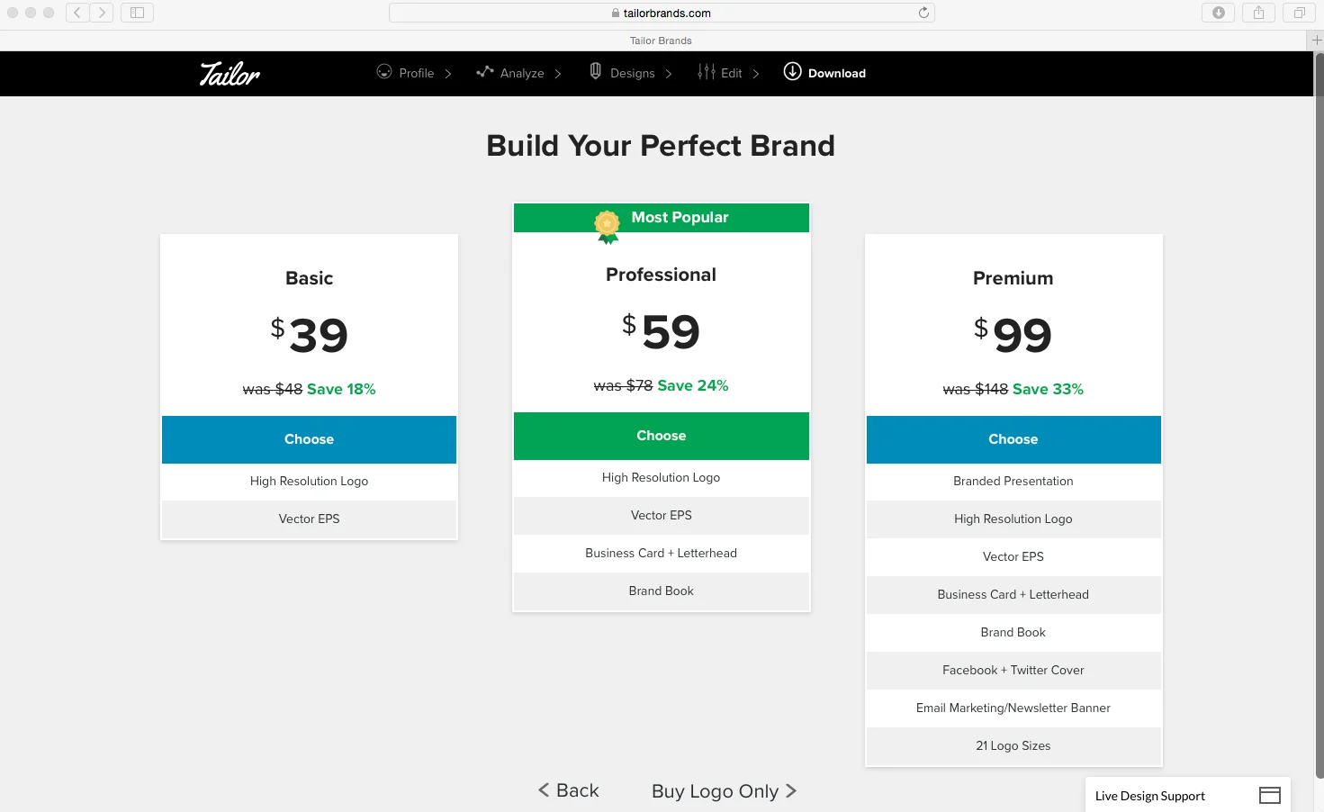Reload the page with the refresh icon
The width and height of the screenshot is (1324, 812).
[x=923, y=13]
